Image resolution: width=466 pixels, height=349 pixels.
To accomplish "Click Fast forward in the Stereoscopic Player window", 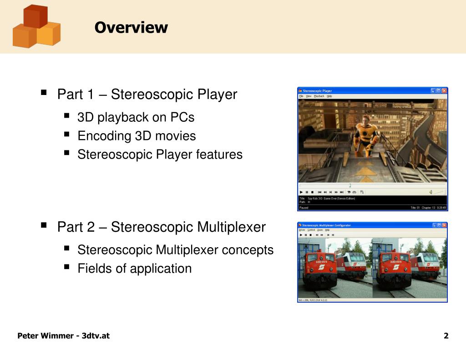I will pyautogui.click(x=336, y=192).
